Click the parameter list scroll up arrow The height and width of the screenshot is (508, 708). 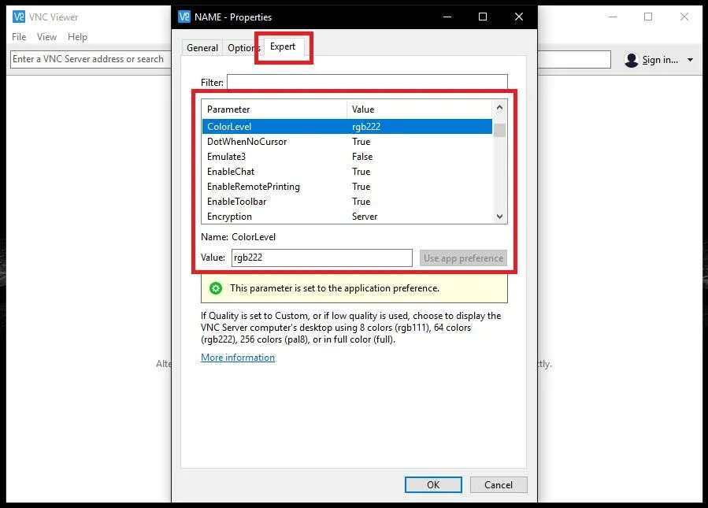(499, 107)
